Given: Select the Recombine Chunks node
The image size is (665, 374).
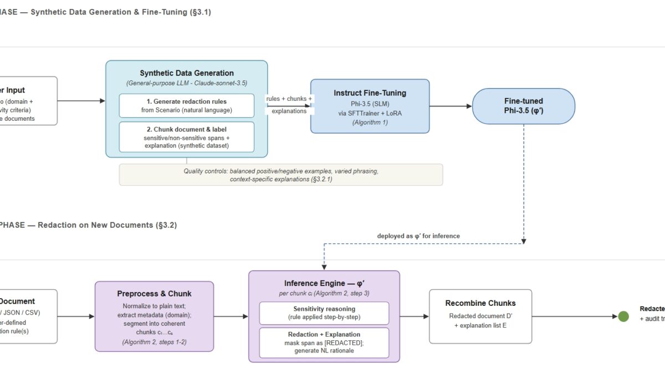Looking at the screenshot, I should 480,316.
